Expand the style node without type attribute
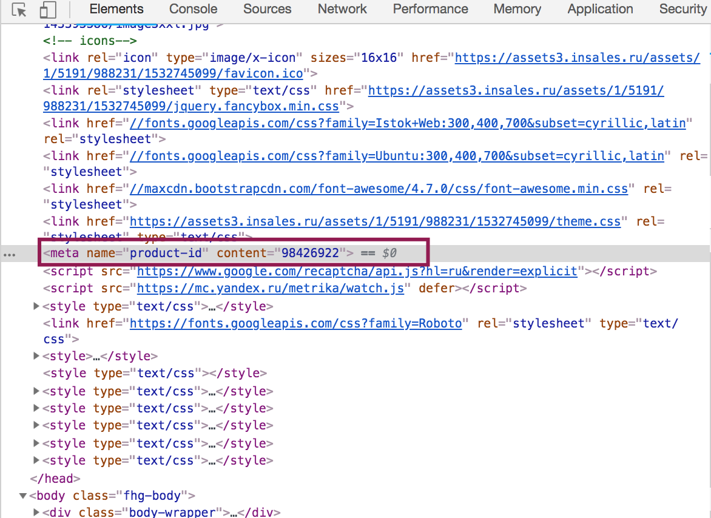Viewport: 711px width, 518px height. tap(36, 356)
